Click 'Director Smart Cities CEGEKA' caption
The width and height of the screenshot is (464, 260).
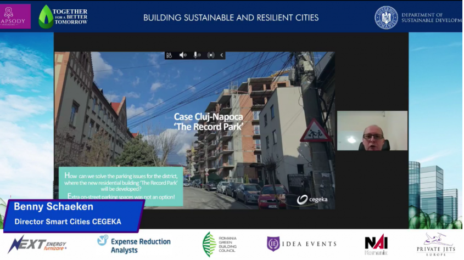click(68, 222)
